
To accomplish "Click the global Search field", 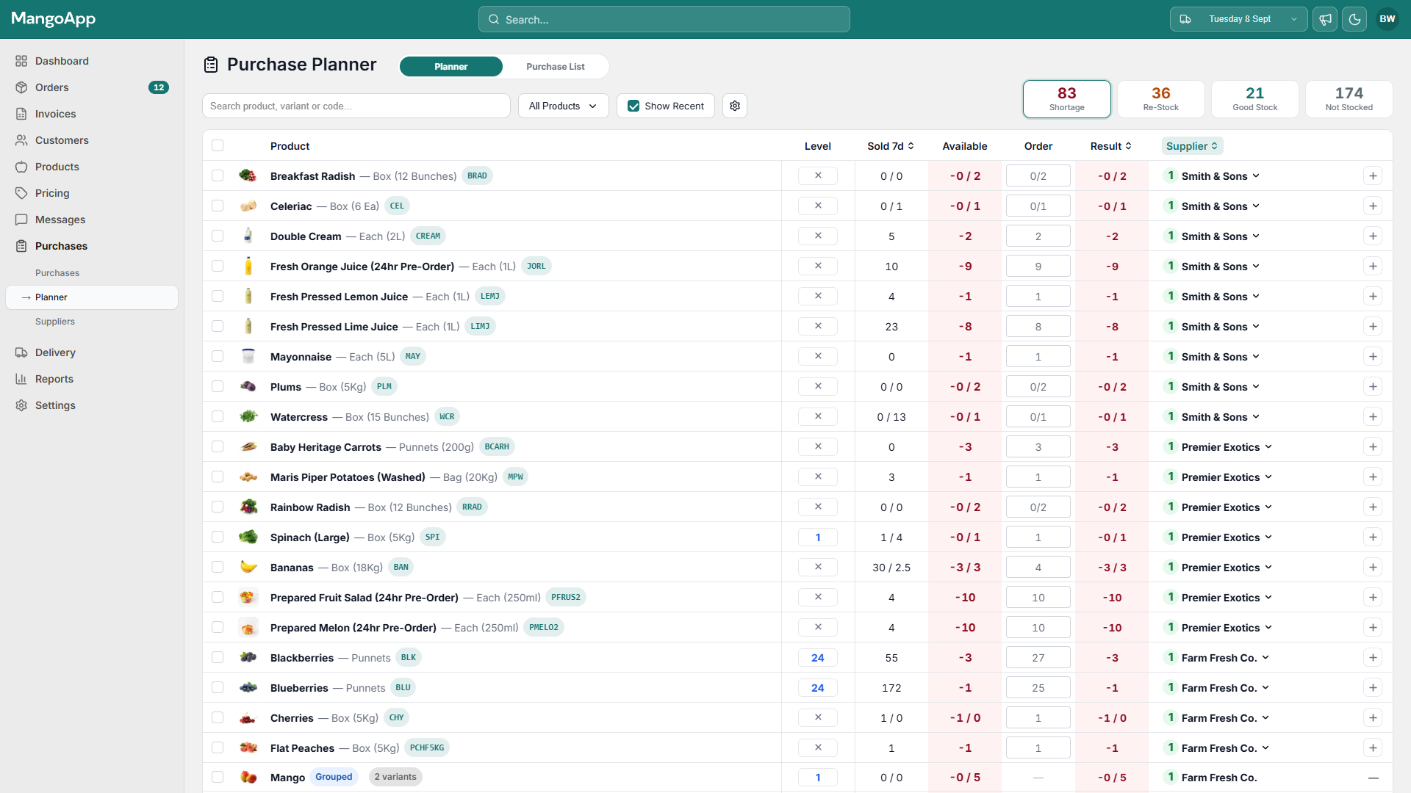I will 664,19.
